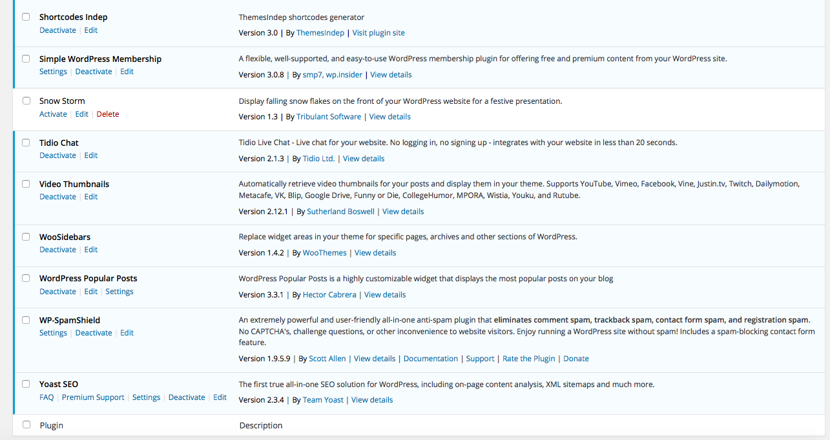The height and width of the screenshot is (440, 830).
Task: Open the WP-SpamShield Support link
Action: [x=481, y=359]
